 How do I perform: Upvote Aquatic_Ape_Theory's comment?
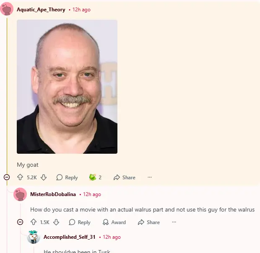pos(20,177)
